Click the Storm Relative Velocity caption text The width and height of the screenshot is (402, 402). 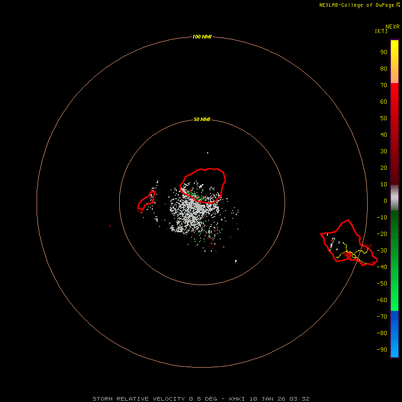click(201, 399)
